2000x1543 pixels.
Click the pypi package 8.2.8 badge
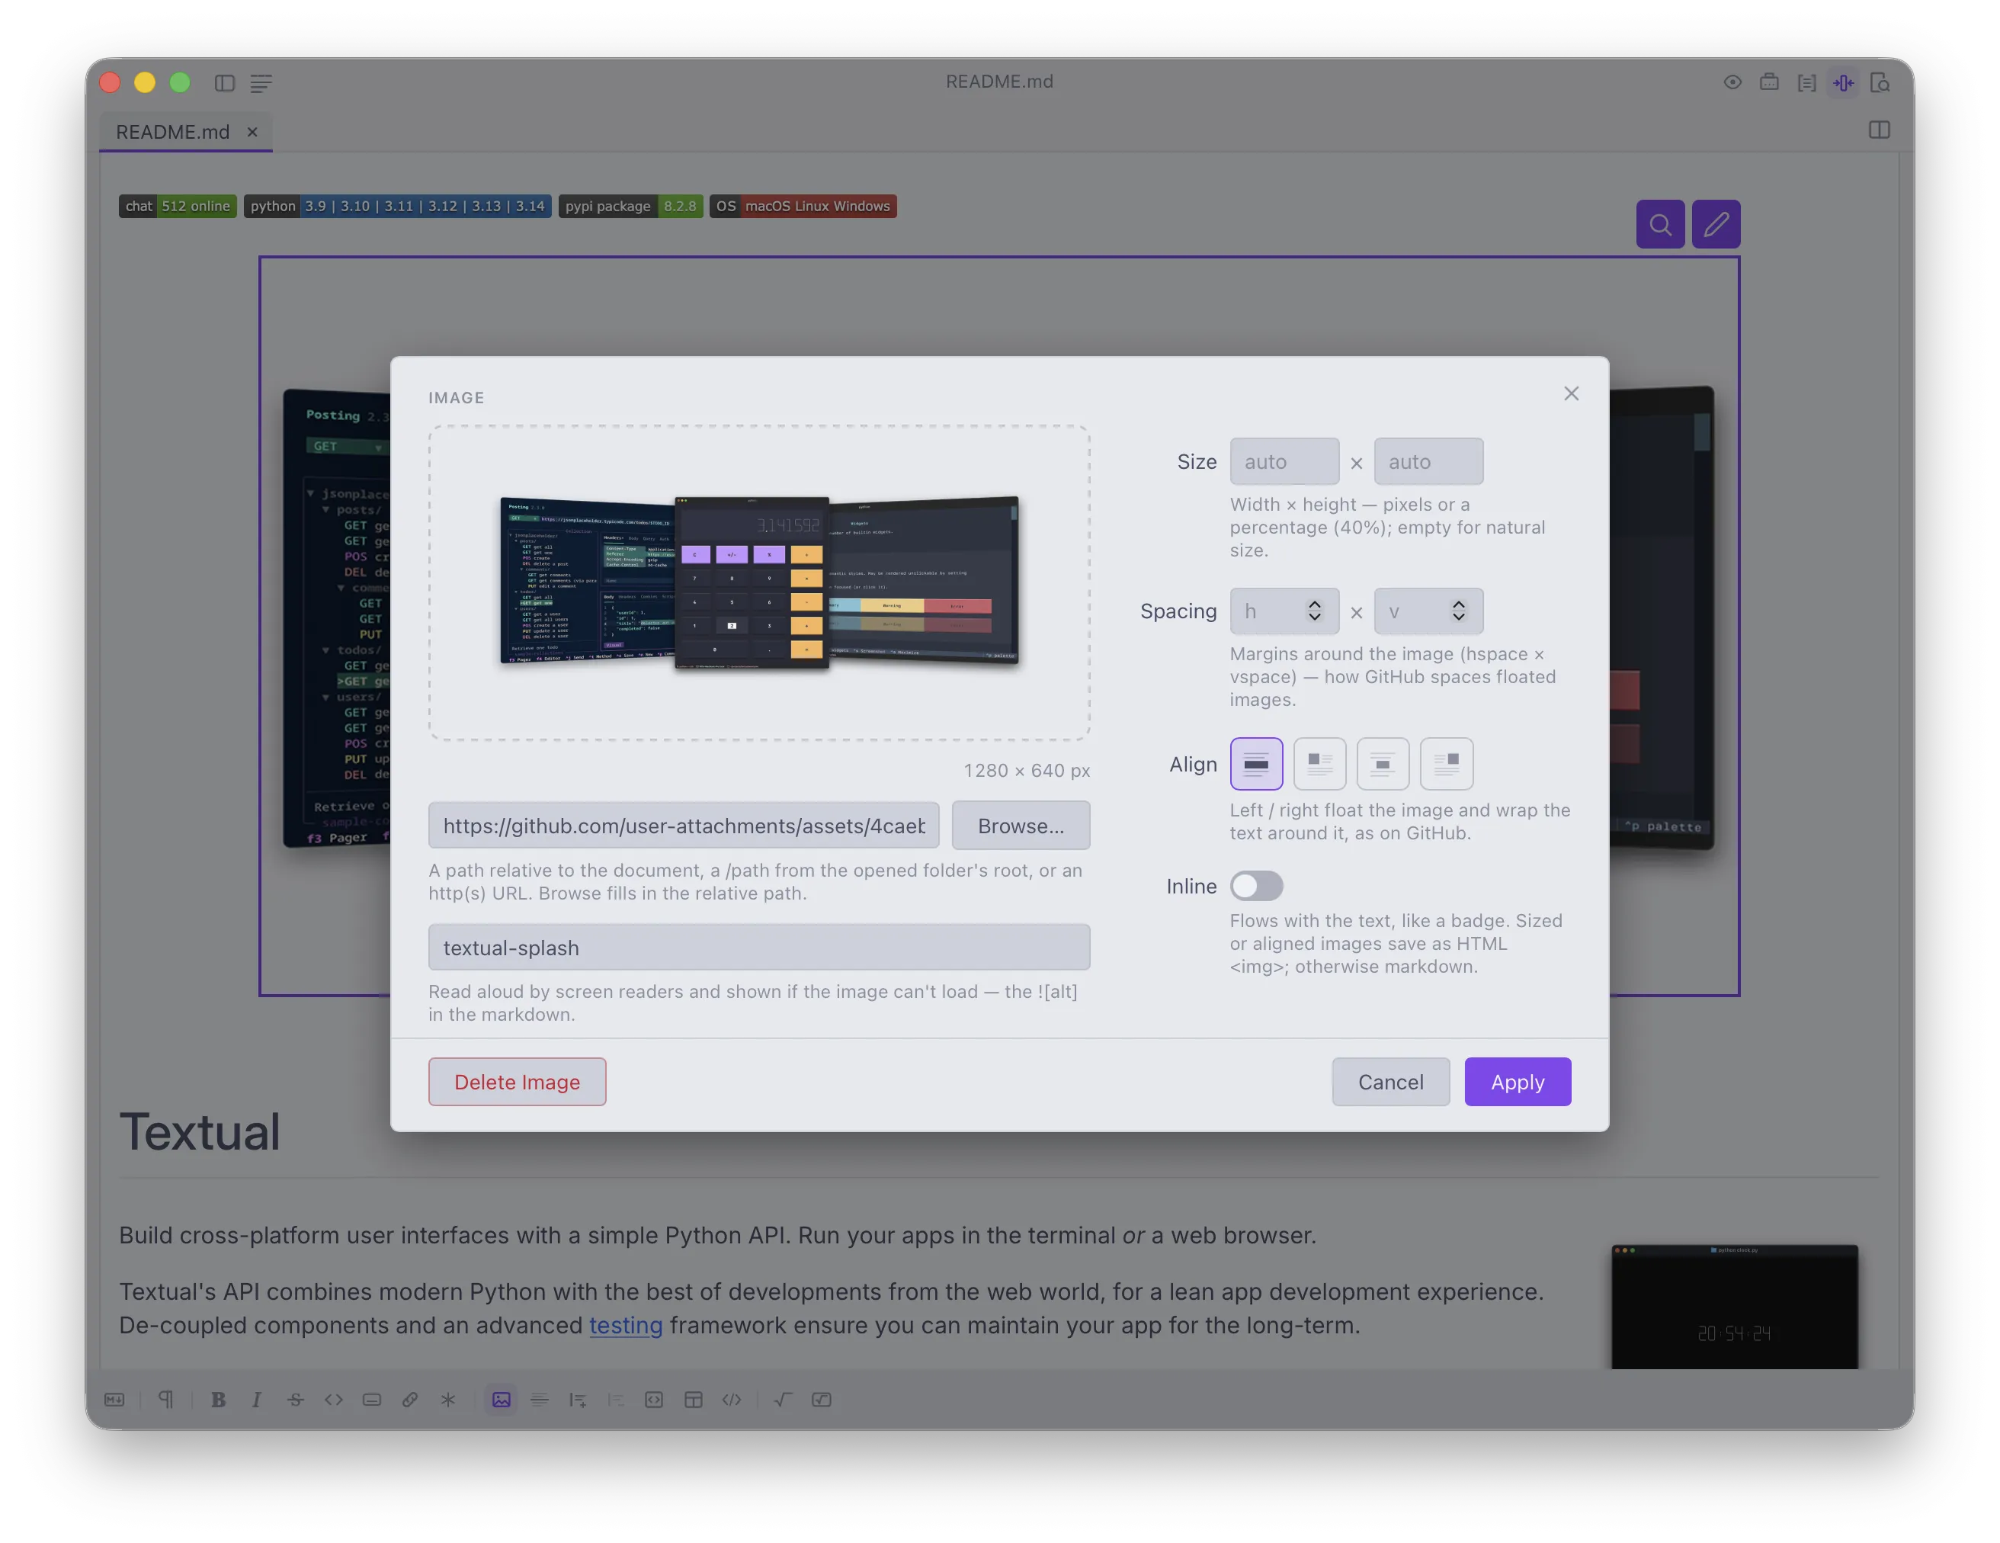point(630,206)
